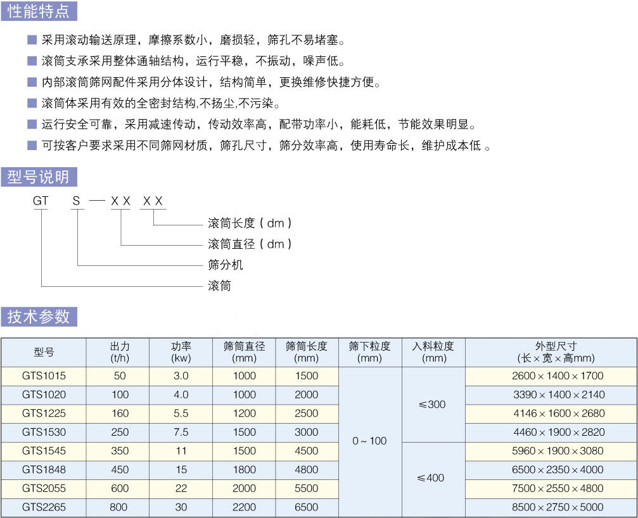Click the 4800 length cell for GTS1848
This screenshot has width=638, height=518.
[307, 470]
